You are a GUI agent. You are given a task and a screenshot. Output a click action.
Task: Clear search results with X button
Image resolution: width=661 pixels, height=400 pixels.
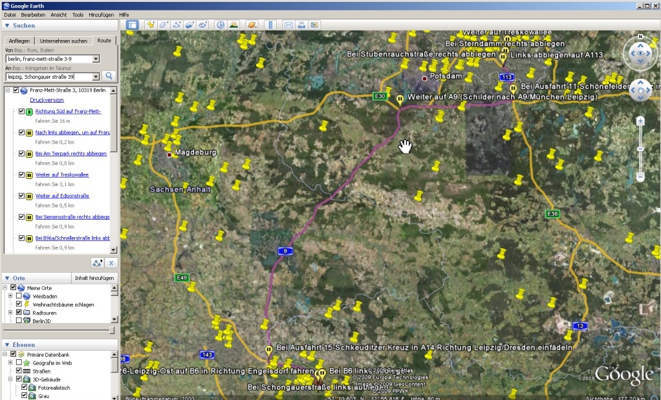point(111,263)
